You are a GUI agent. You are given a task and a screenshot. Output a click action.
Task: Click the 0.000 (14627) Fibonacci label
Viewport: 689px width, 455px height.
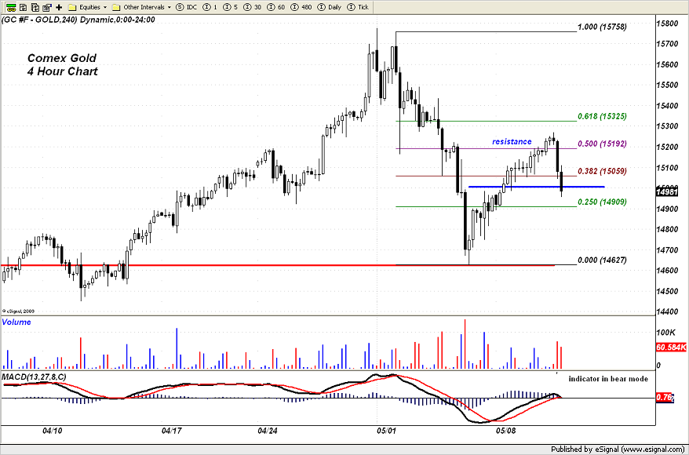tap(602, 260)
